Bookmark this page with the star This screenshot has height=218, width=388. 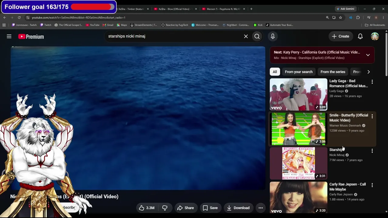pyautogui.click(x=340, y=18)
